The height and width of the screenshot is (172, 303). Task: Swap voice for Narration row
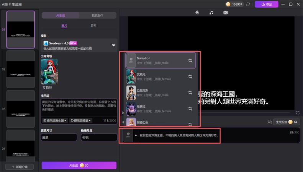[x=190, y=60]
